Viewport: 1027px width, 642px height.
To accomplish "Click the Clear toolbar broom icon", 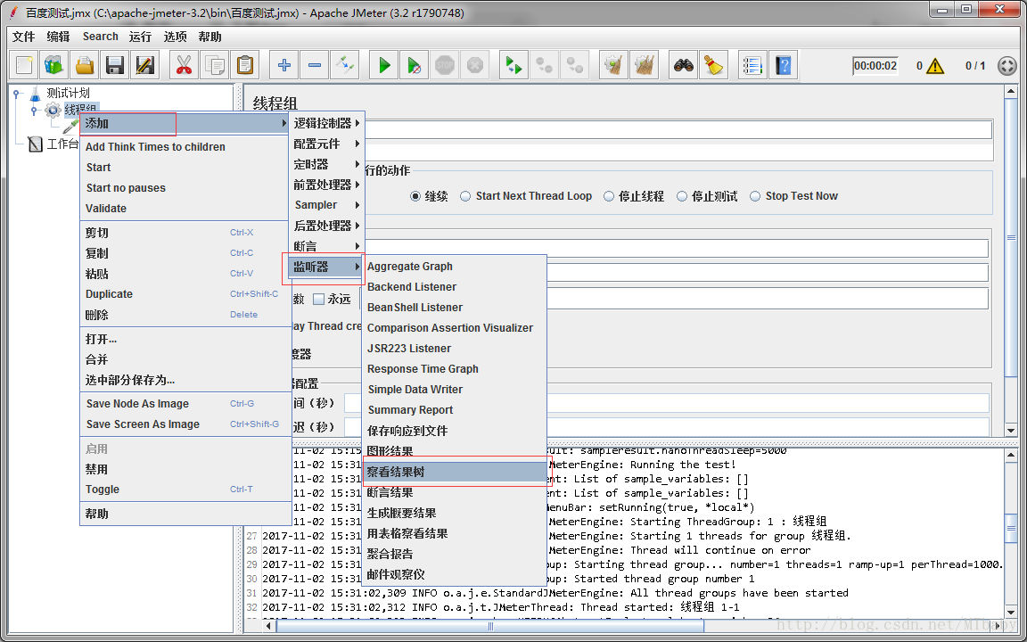I will coord(613,65).
